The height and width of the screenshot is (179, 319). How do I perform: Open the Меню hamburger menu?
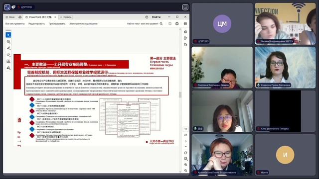(10, 17)
